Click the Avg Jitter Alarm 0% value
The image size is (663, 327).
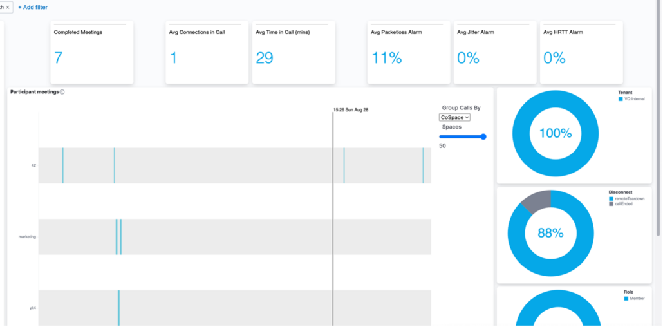click(x=469, y=57)
